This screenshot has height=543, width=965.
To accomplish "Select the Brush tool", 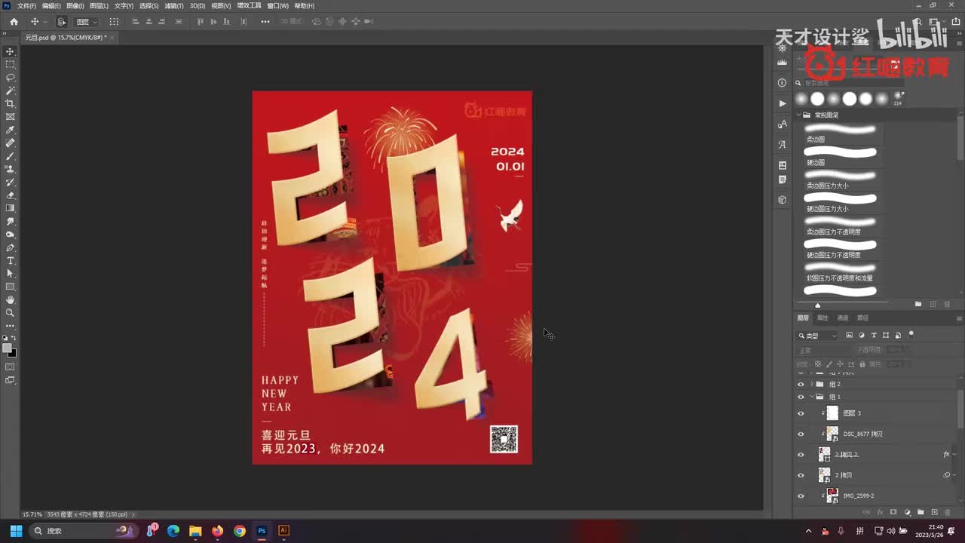I will (11, 156).
